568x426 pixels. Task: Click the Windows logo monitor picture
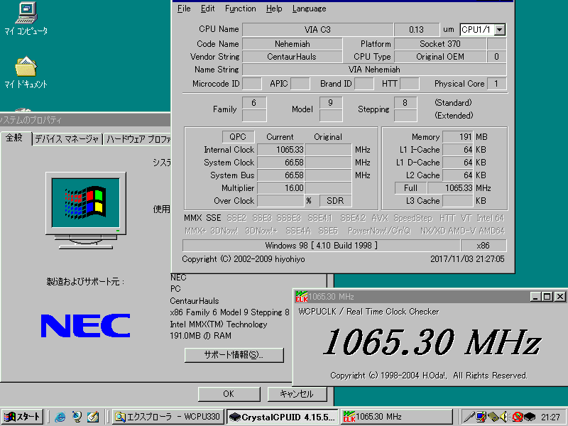86,210
